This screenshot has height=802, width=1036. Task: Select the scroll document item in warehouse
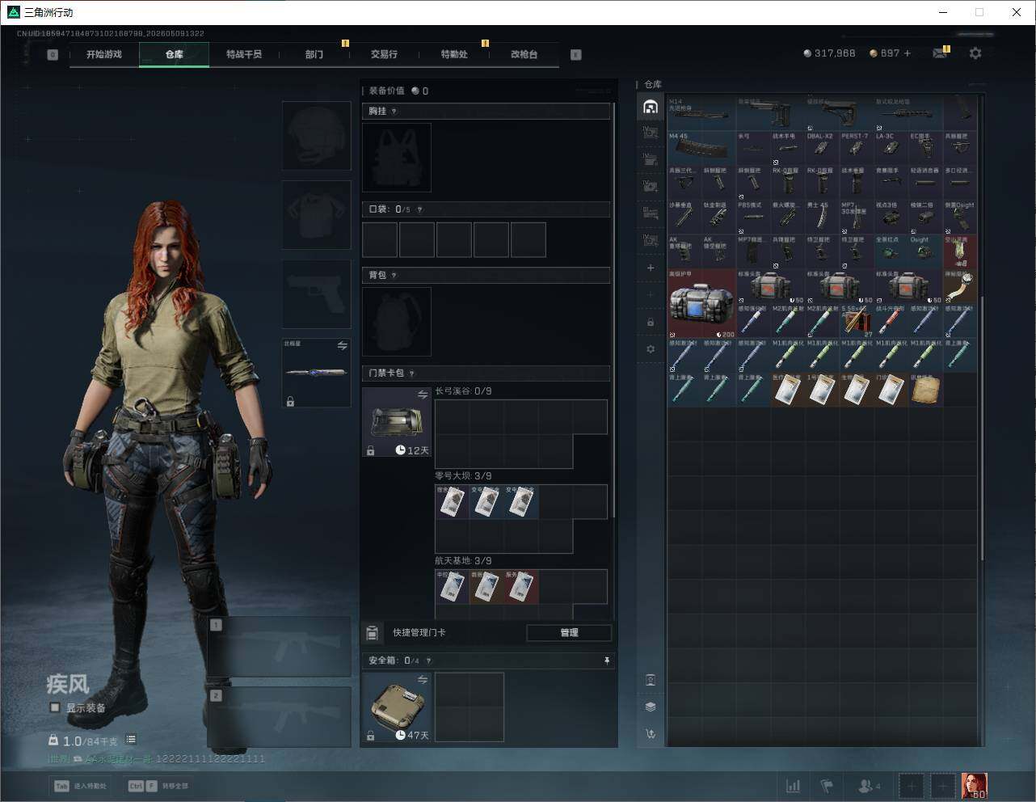click(925, 389)
